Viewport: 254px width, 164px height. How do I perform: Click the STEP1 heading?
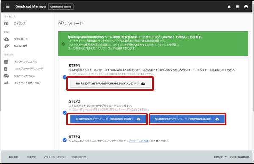click(x=75, y=66)
